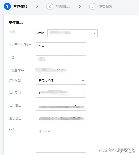Click inside the 通信地址 text field
This screenshot has width=139, height=155.
tap(61, 118)
